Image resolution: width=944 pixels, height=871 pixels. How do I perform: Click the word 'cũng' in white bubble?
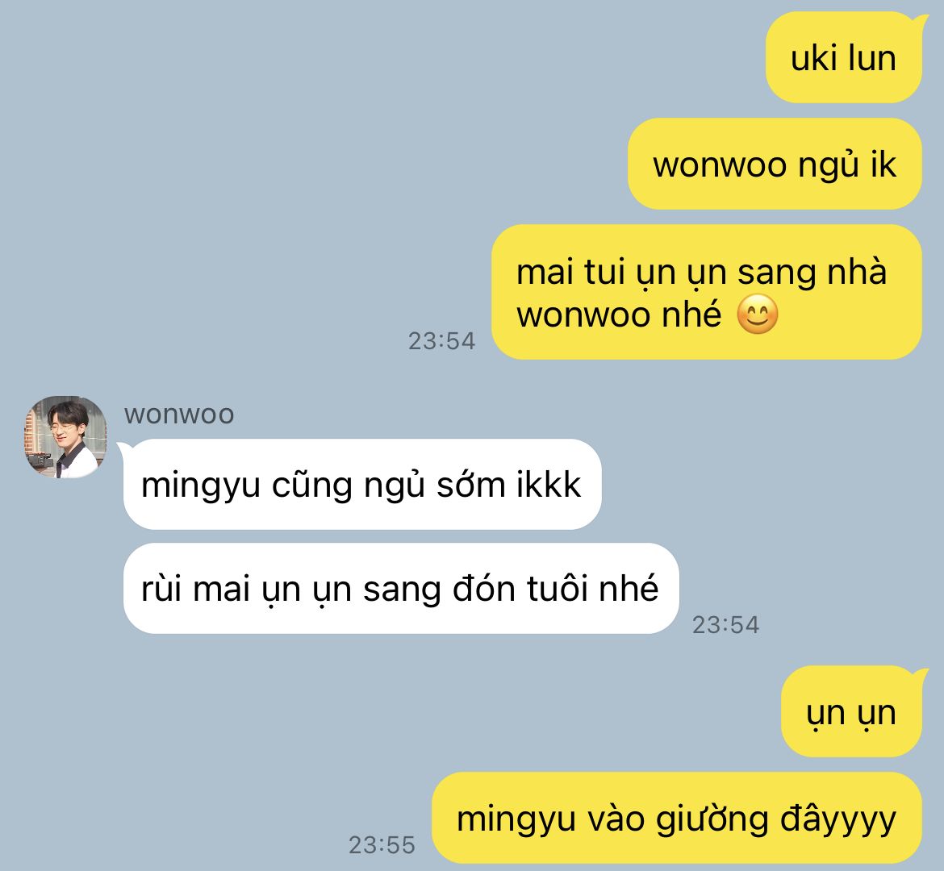point(312,486)
